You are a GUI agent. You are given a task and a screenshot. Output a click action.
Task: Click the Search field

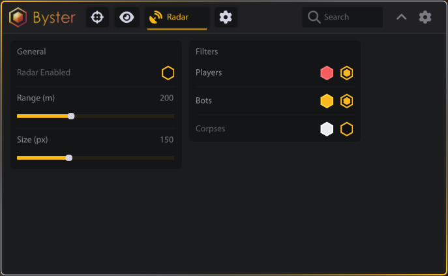coord(349,18)
